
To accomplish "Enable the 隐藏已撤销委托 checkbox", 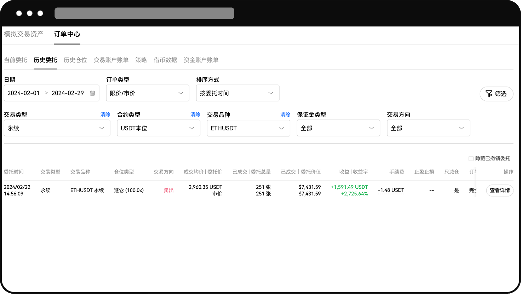I will (471, 159).
